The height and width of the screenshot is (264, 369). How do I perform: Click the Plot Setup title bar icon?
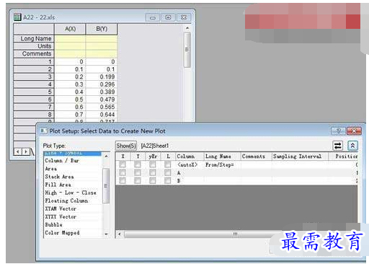tap(44, 131)
